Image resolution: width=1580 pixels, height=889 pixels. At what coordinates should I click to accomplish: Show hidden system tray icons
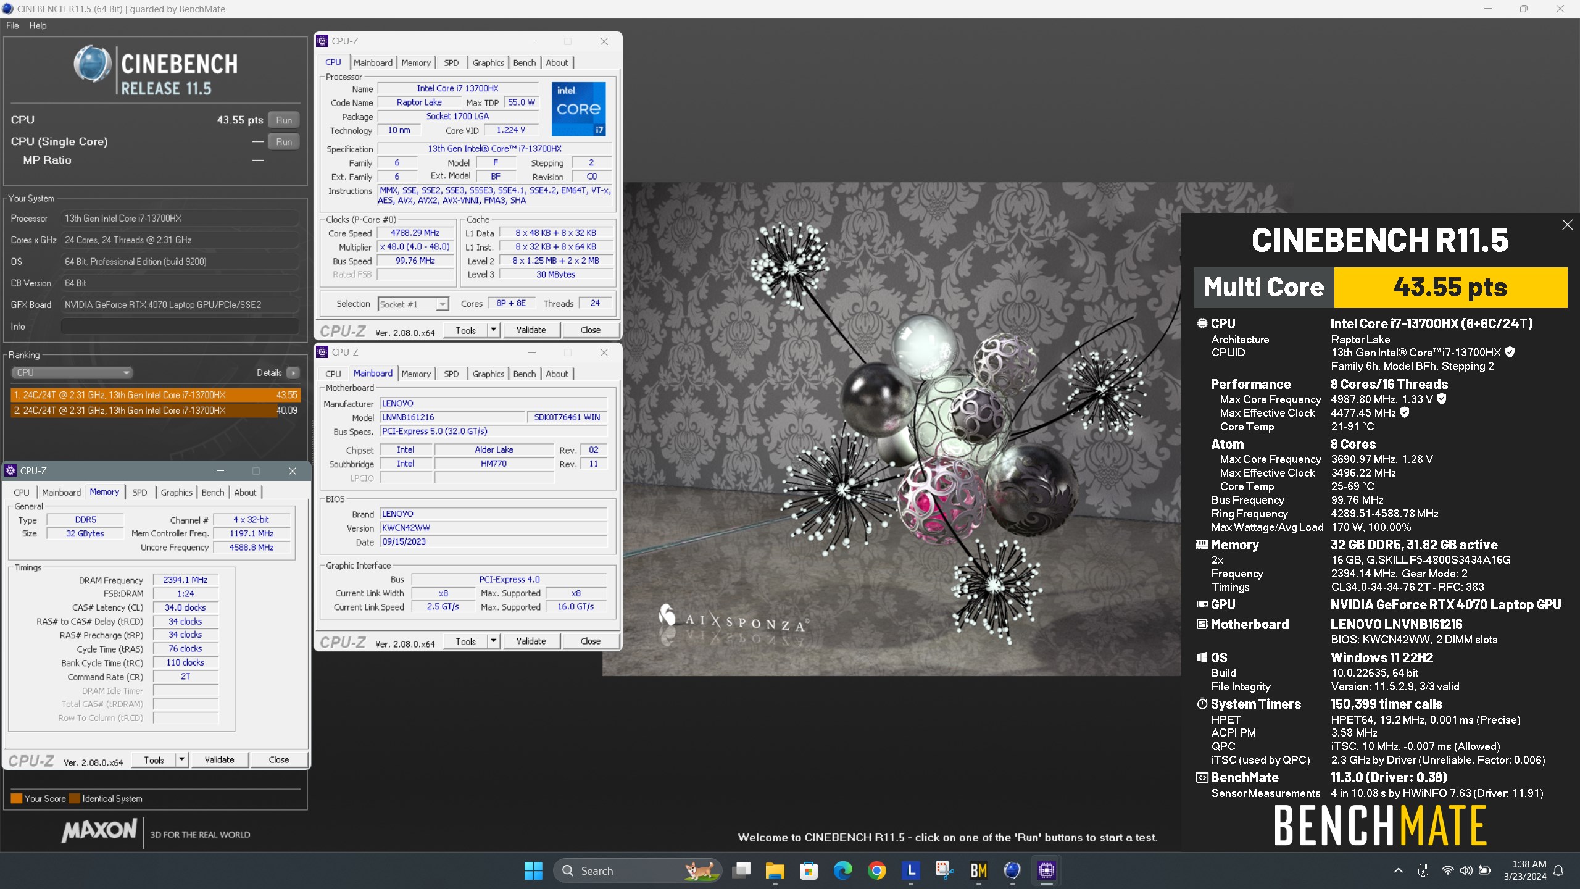tap(1399, 870)
